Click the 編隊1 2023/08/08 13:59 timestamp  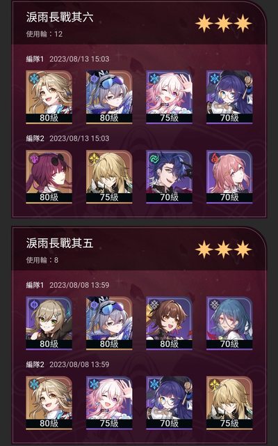pyautogui.click(x=67, y=285)
